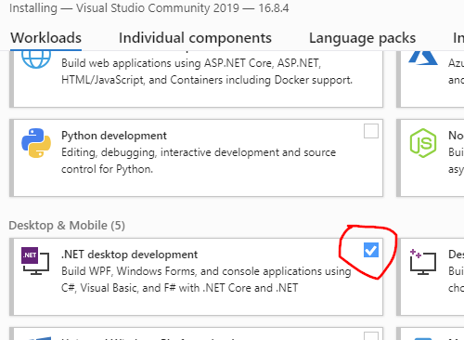This screenshot has height=340, width=464.
Task: Switch to the Workloads tab
Action: click(45, 38)
